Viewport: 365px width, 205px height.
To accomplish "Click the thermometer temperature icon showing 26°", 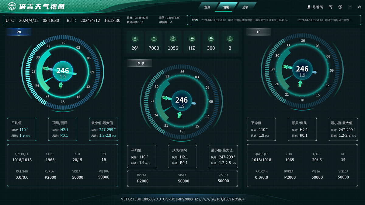I will 135,39.
